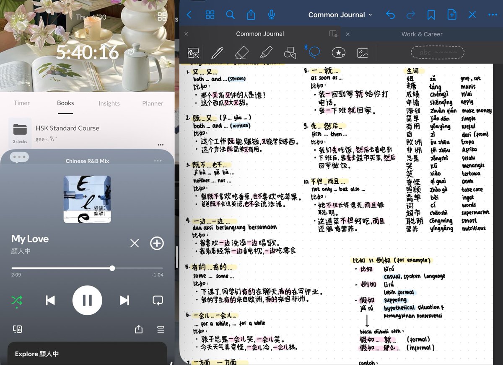Tap the 生词 heading in the notes

pyautogui.click(x=412, y=71)
